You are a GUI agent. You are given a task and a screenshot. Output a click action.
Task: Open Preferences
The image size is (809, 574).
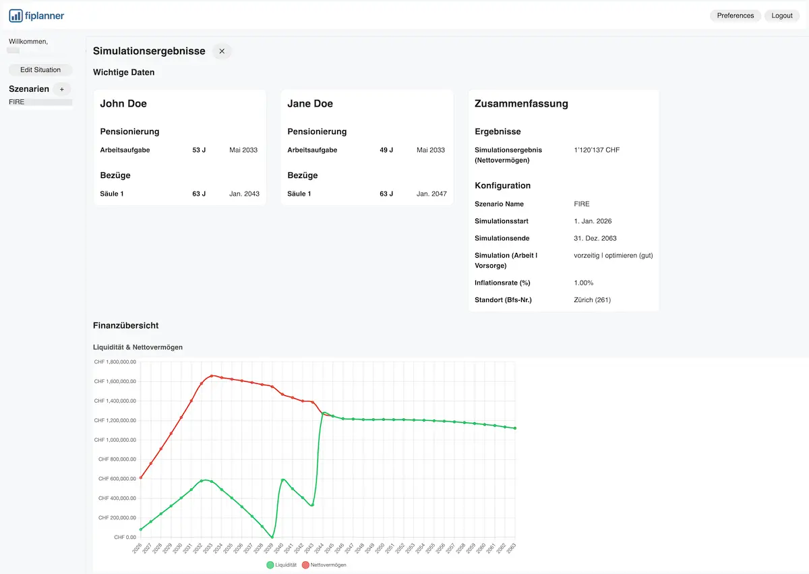click(735, 15)
